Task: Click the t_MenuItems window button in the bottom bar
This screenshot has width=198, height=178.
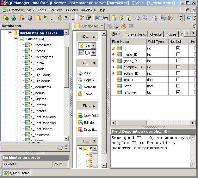Action: 16,173
